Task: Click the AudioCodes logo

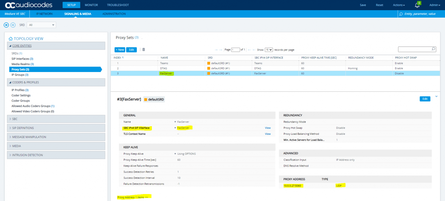Action: coord(29,5)
